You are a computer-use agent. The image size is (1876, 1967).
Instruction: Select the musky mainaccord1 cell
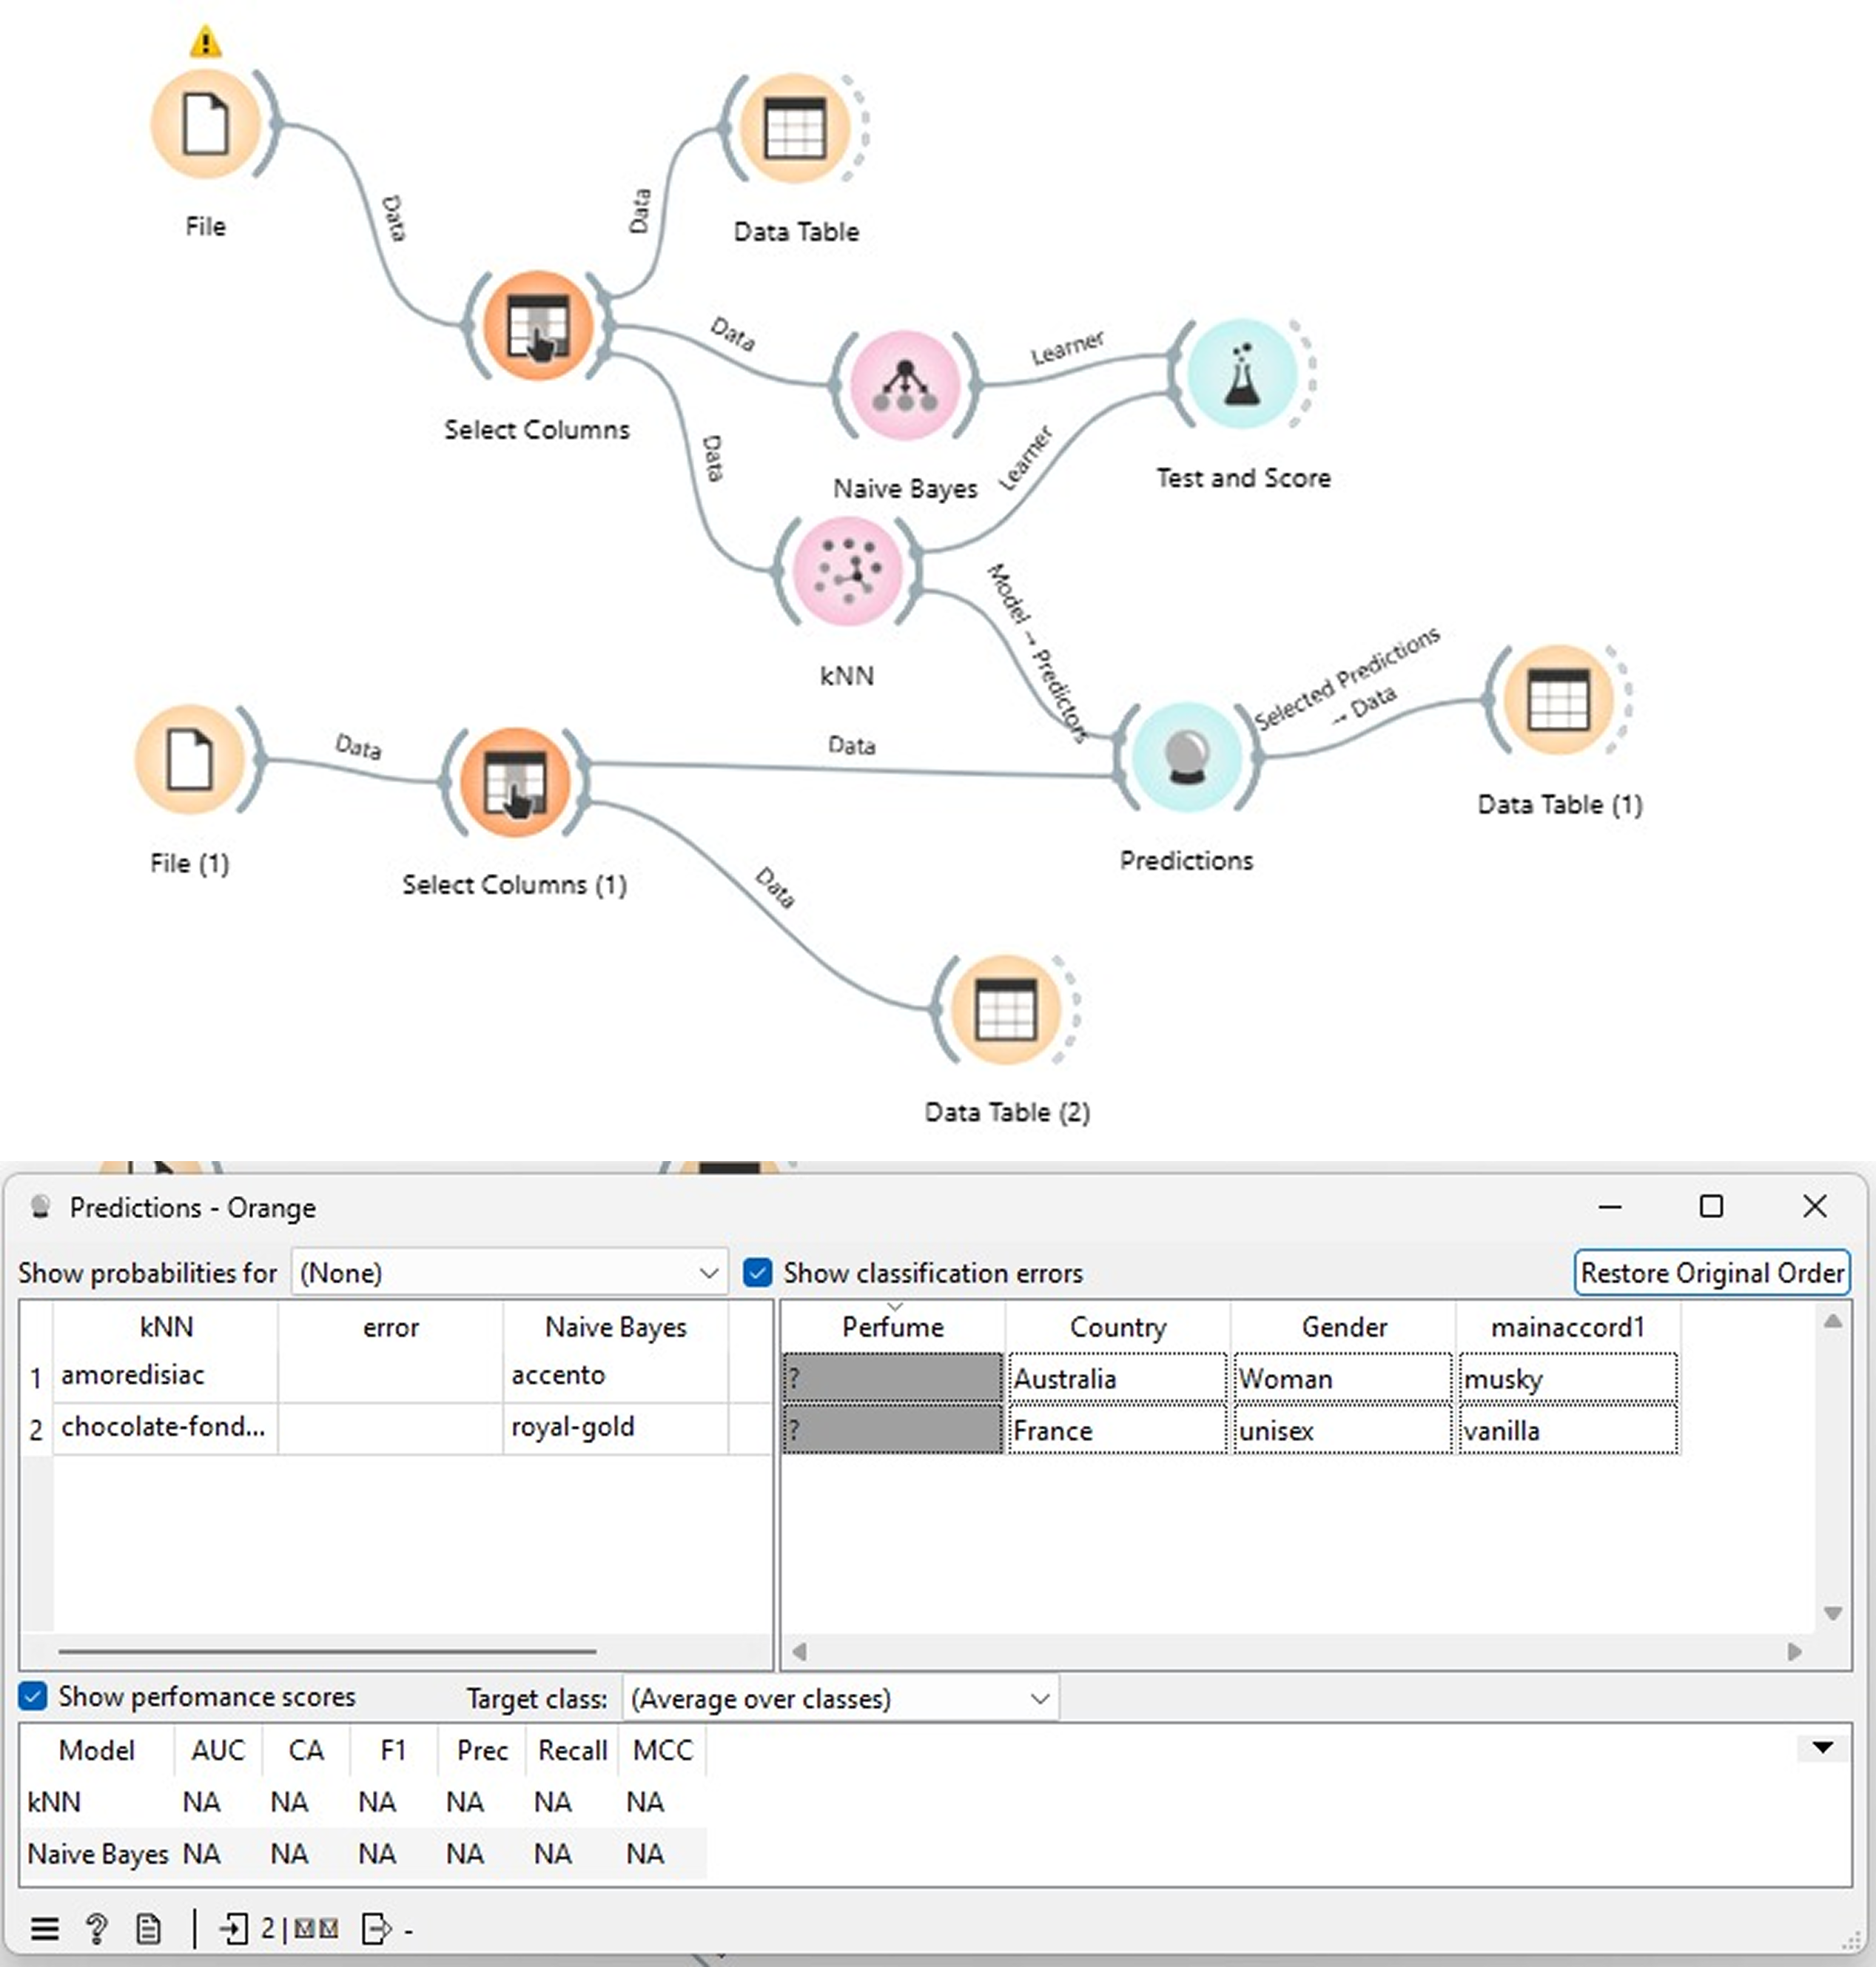(x=1568, y=1378)
